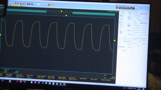Click the seventh pulse-shaped icon in control panel toolbar

click(134, 8)
